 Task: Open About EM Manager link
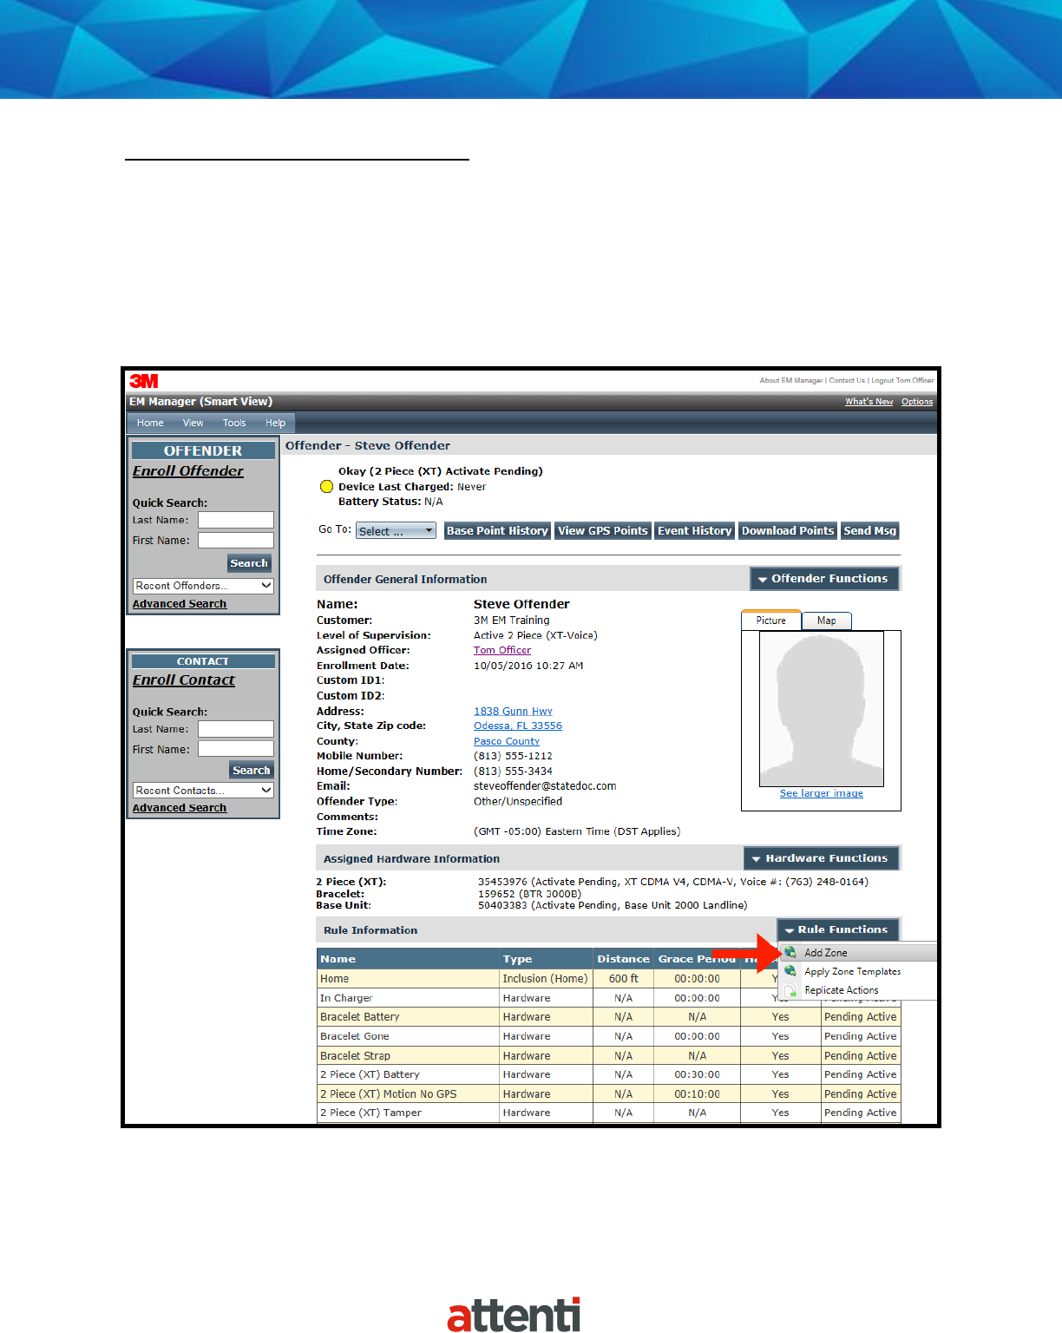[791, 381]
